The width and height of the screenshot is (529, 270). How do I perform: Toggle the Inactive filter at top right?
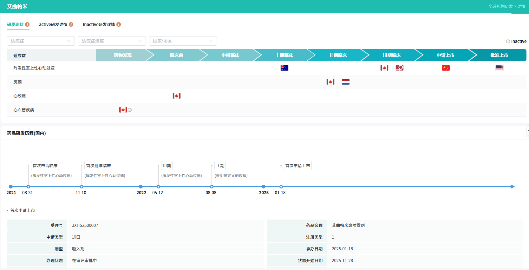(x=516, y=41)
